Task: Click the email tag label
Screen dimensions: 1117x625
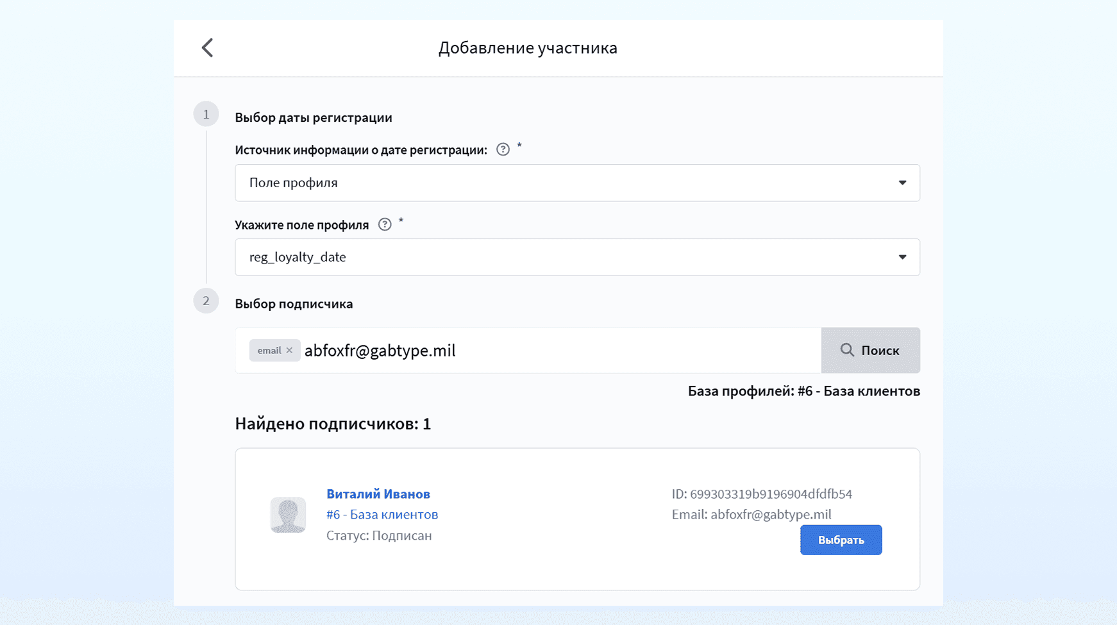Action: coord(269,350)
